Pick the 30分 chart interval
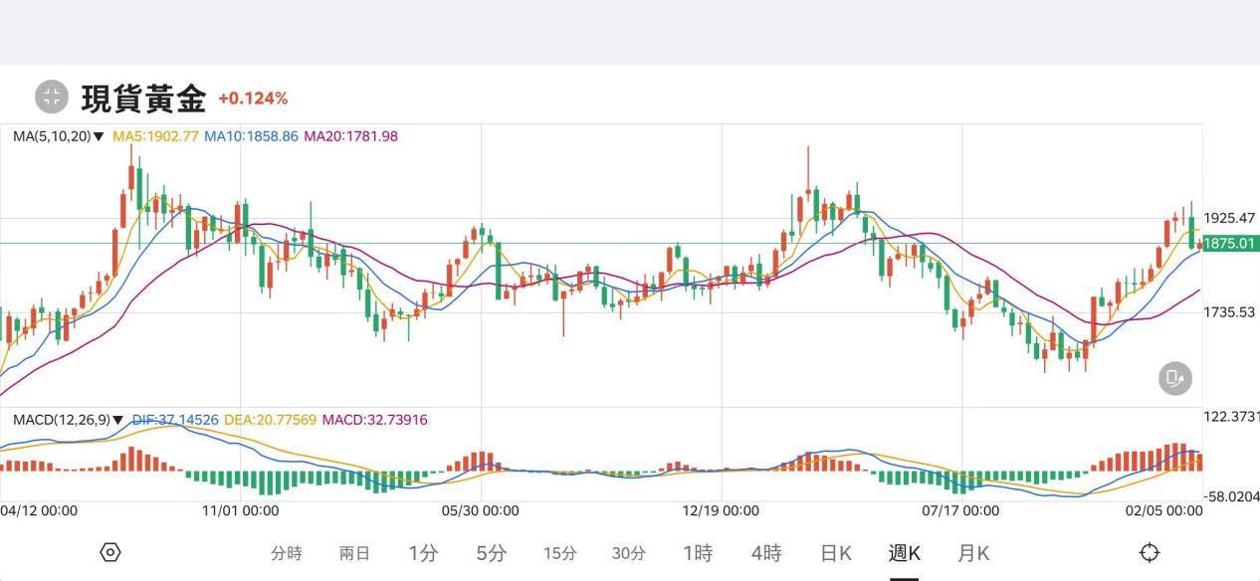Screen dimensions: 1260x581 [x=628, y=554]
